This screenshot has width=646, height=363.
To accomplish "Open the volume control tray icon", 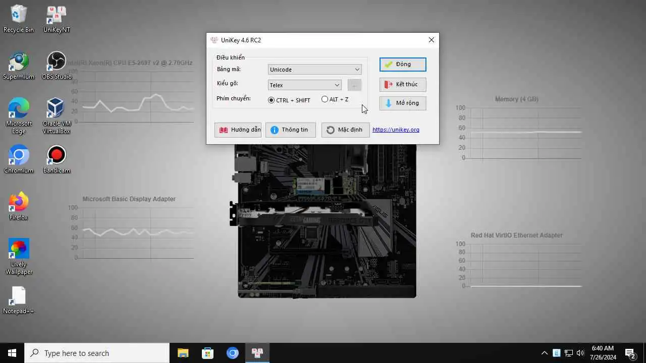I will click(x=580, y=353).
